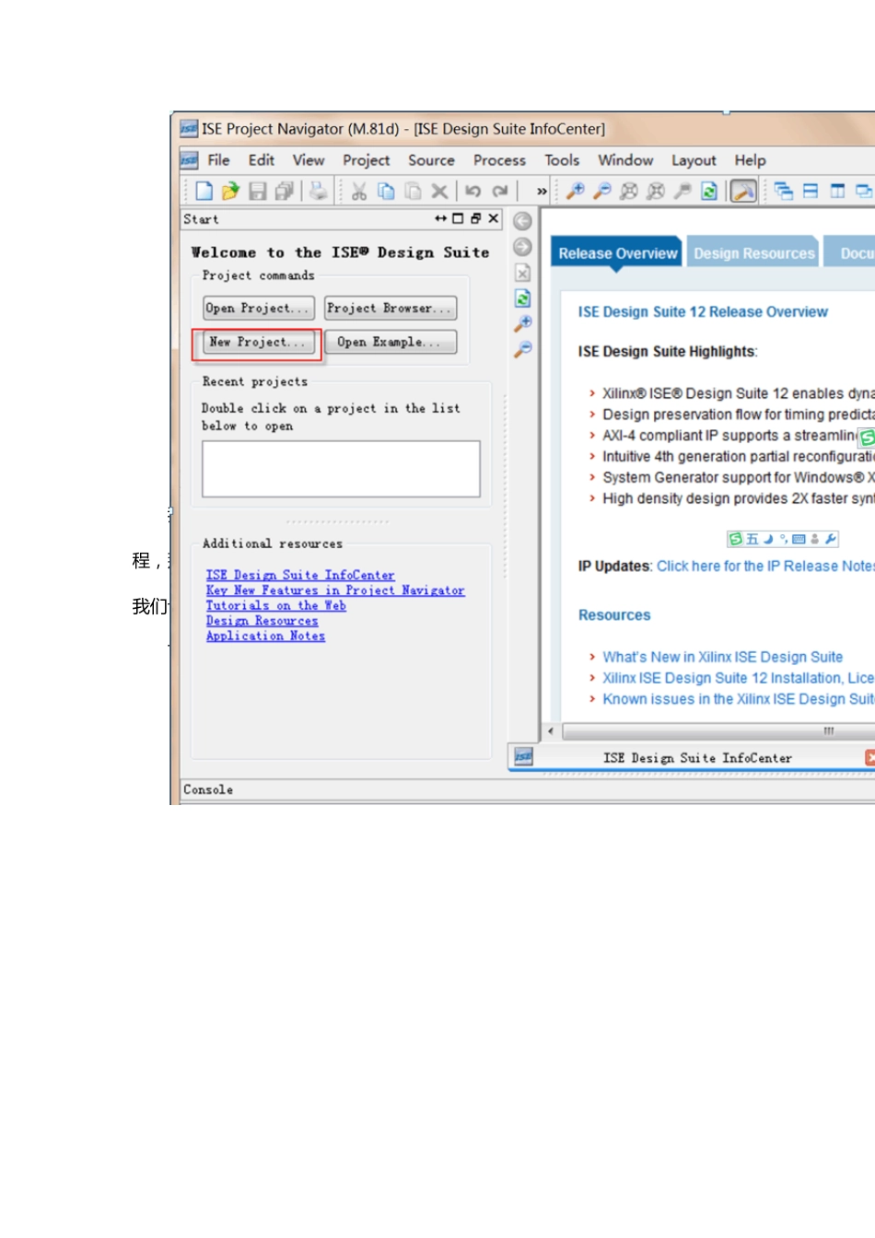The height and width of the screenshot is (1238, 875).
Task: Click the Stop loading page icon in sidebar
Action: (x=522, y=273)
